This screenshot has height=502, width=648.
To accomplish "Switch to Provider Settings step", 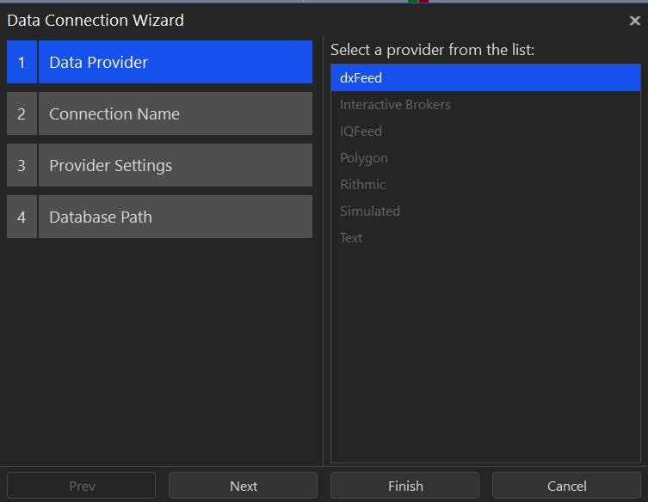I will coord(175,165).
